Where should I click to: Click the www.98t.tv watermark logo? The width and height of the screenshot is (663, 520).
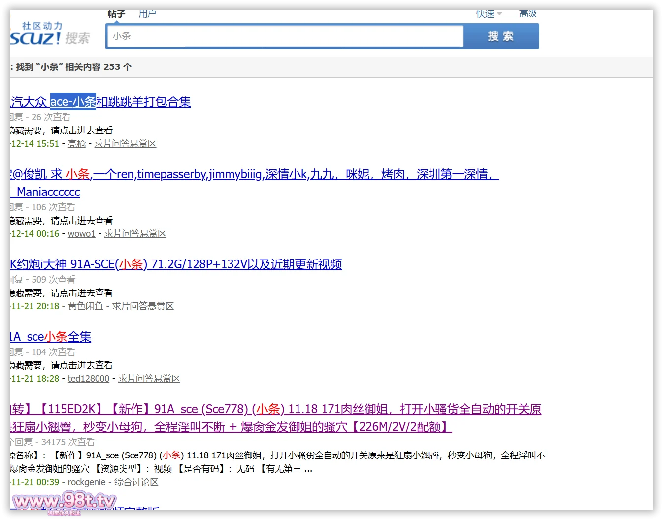(64, 502)
